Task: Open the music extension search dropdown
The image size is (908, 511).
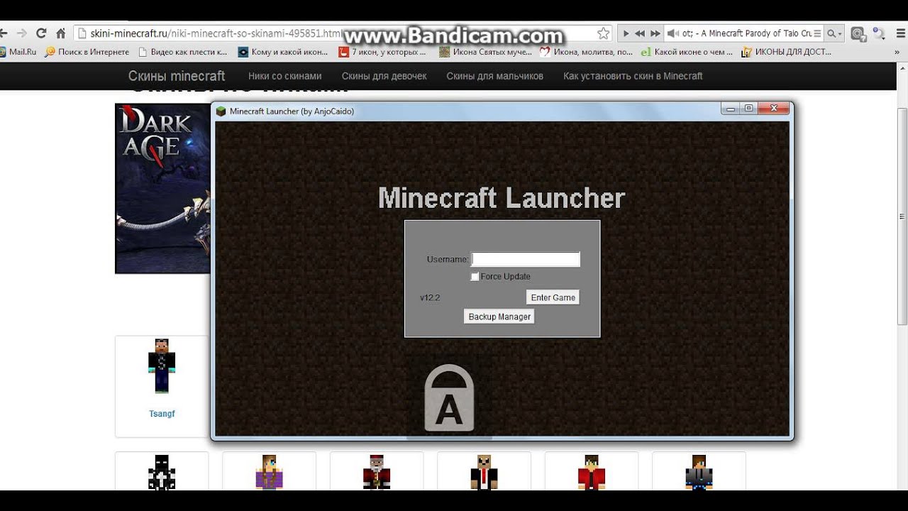Action: (x=834, y=33)
